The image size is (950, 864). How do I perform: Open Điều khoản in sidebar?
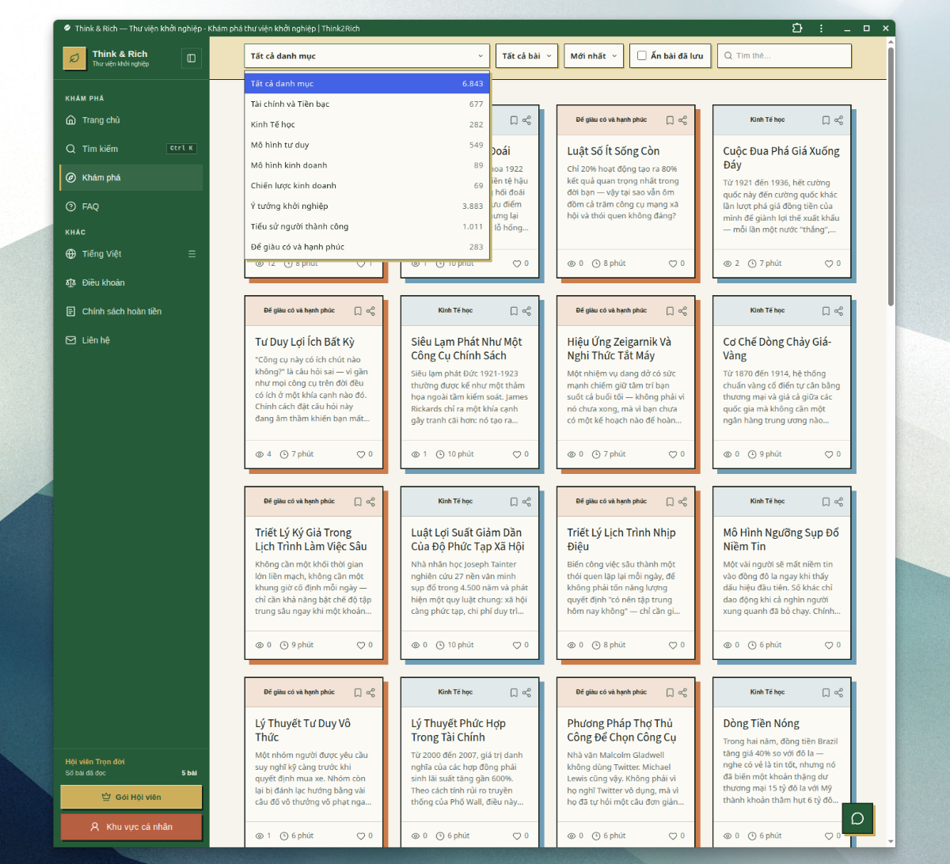click(x=131, y=282)
